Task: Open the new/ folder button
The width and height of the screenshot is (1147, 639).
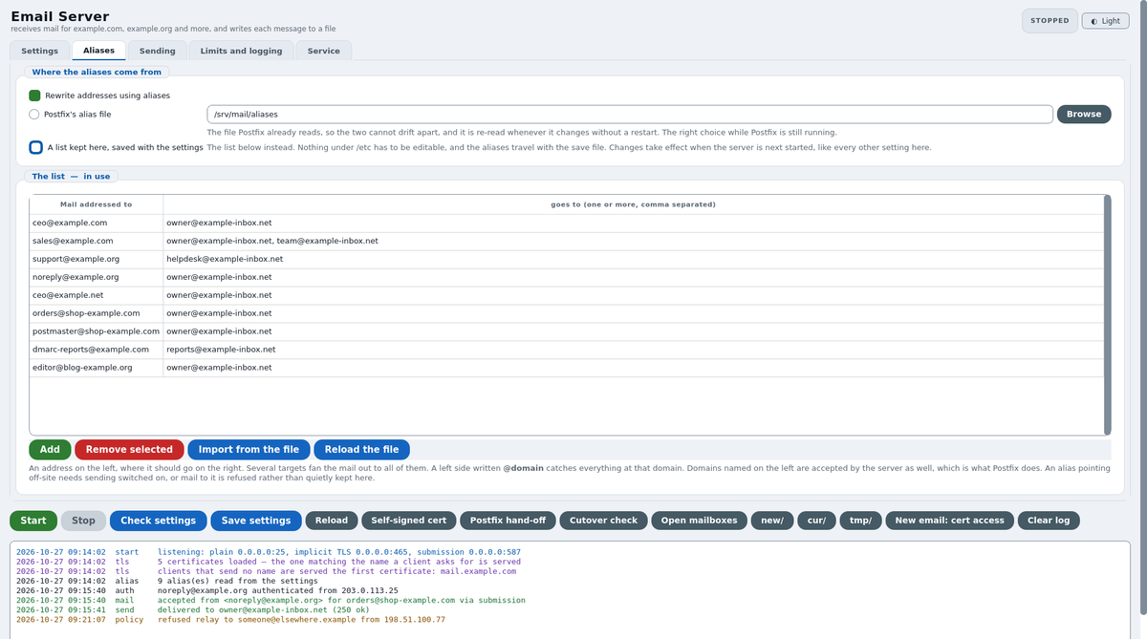Action: [772, 521]
